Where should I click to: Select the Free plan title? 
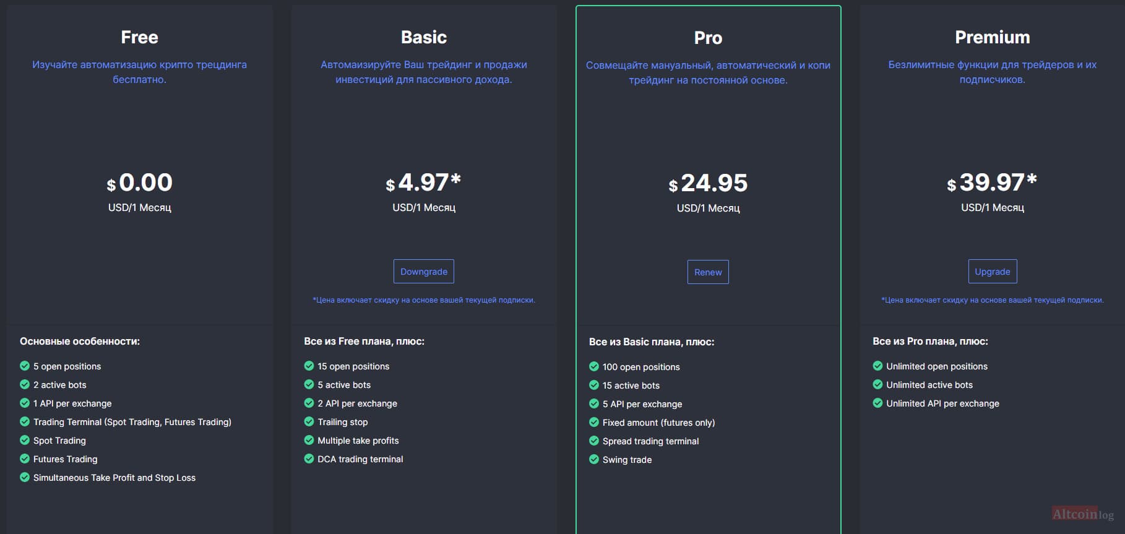tap(140, 37)
